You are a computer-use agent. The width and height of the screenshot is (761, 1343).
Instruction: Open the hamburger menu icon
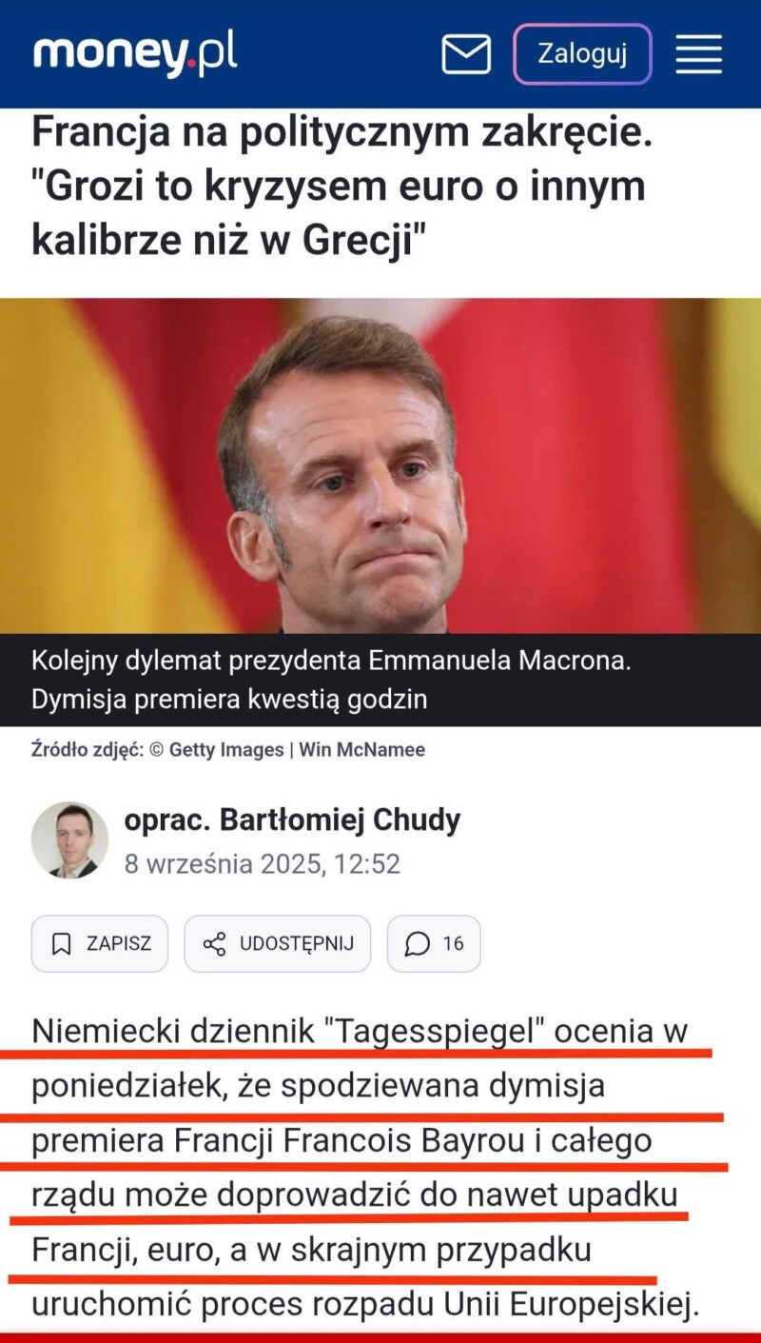pos(699,54)
